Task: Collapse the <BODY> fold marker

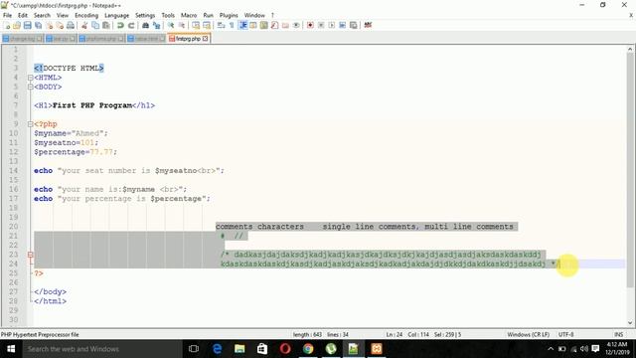Action: tap(31, 87)
